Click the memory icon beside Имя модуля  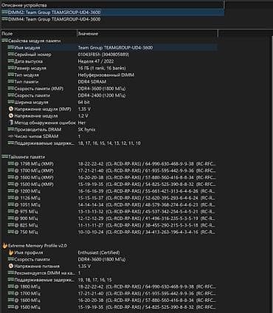[x=10, y=47]
